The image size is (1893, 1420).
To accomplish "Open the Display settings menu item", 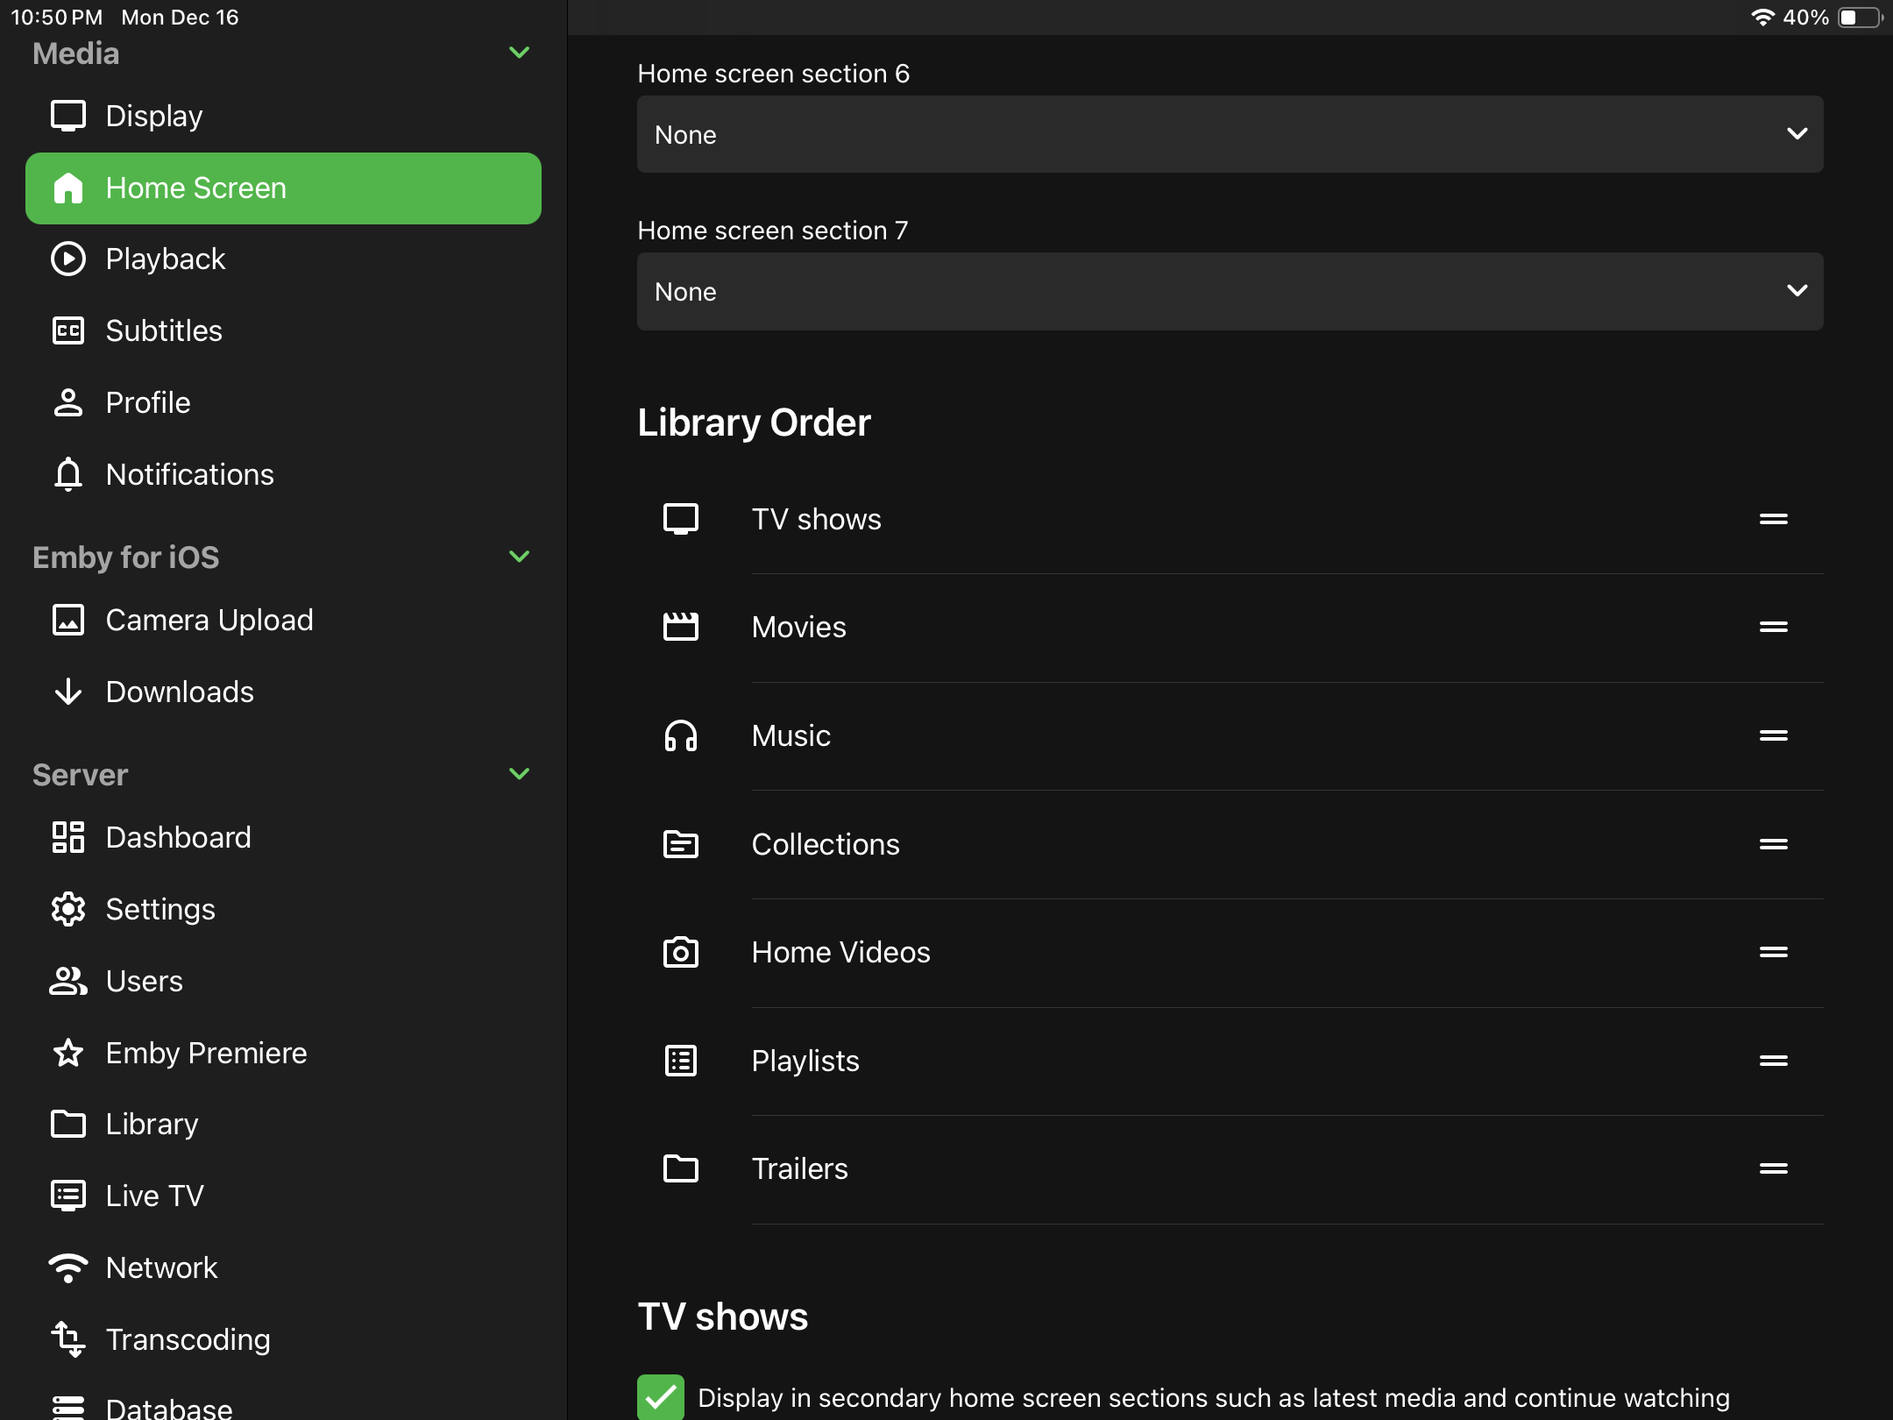I will (x=153, y=116).
